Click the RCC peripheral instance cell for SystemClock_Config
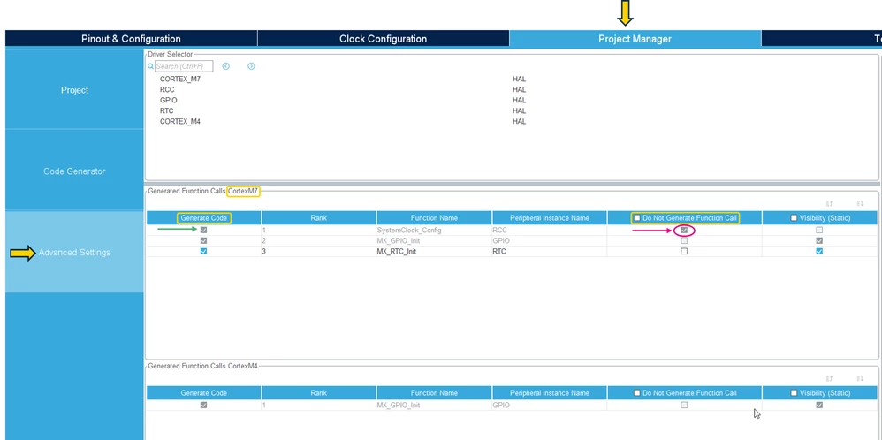Screen dimensions: 882x440 tap(550, 230)
